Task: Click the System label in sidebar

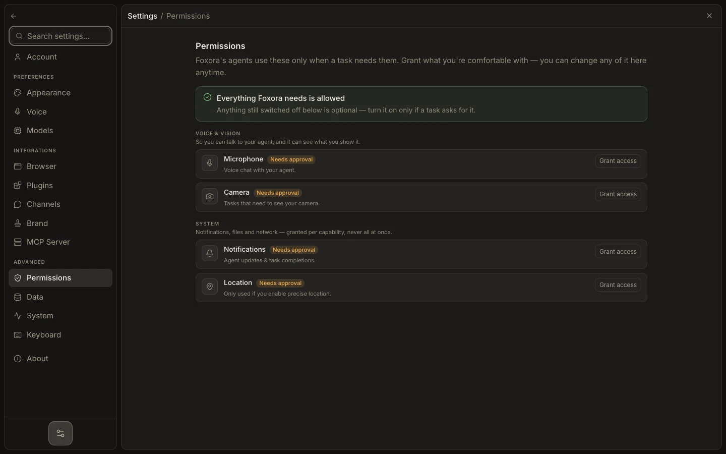Action: tap(40, 316)
